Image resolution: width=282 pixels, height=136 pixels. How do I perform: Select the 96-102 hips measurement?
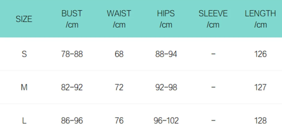pos(166,120)
